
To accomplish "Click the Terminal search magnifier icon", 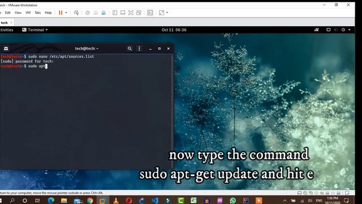I will (x=130, y=49).
